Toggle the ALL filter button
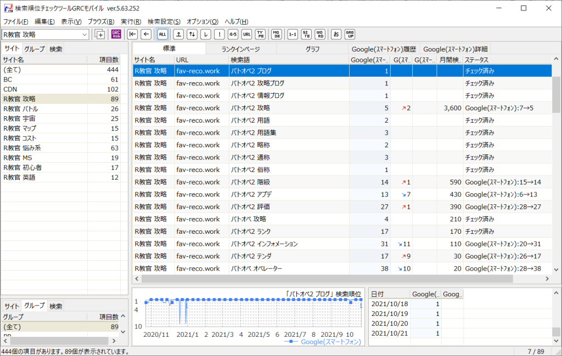 coord(162,35)
